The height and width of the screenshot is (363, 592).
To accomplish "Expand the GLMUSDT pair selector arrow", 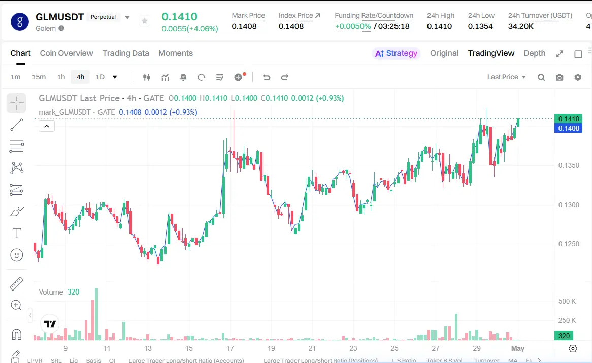I will point(127,17).
